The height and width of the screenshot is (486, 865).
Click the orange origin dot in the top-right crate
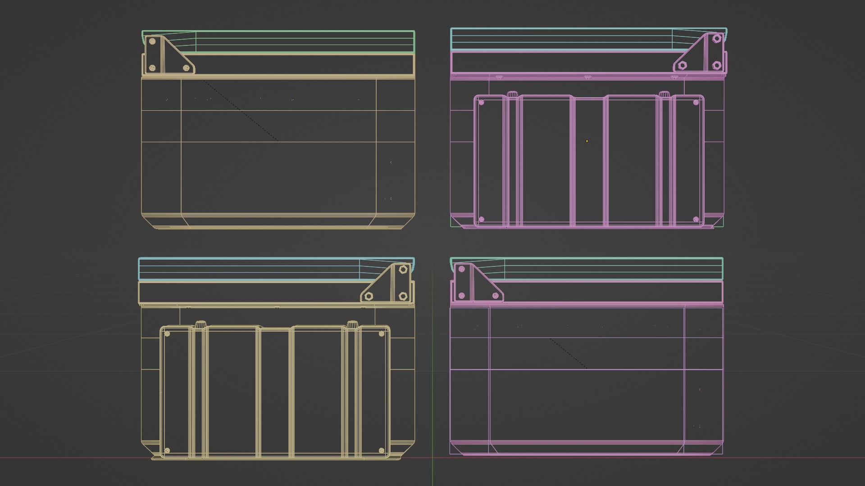587,141
